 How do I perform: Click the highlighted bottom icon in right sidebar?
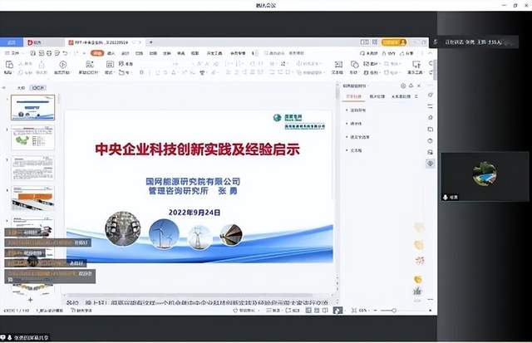click(431, 164)
